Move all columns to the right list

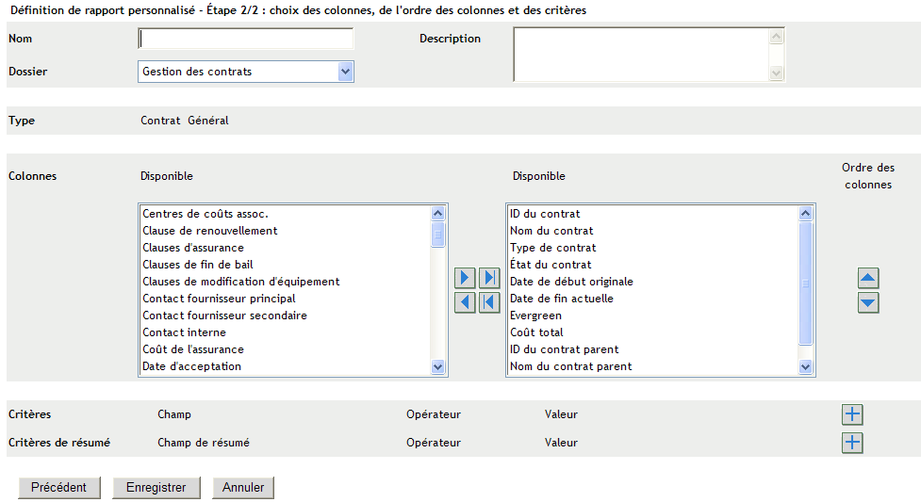[489, 278]
